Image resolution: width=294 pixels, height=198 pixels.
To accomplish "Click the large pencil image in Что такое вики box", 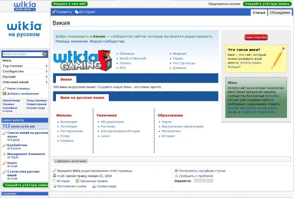I will 278,58.
